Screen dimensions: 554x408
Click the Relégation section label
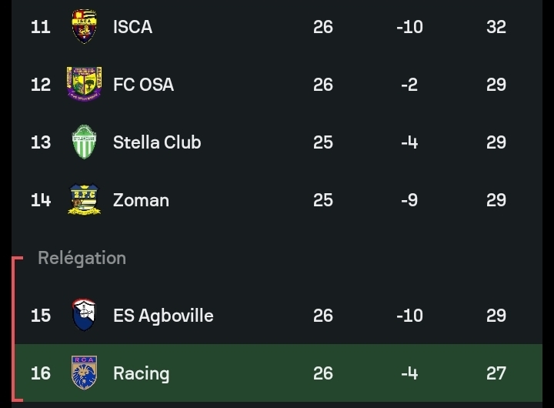click(82, 258)
